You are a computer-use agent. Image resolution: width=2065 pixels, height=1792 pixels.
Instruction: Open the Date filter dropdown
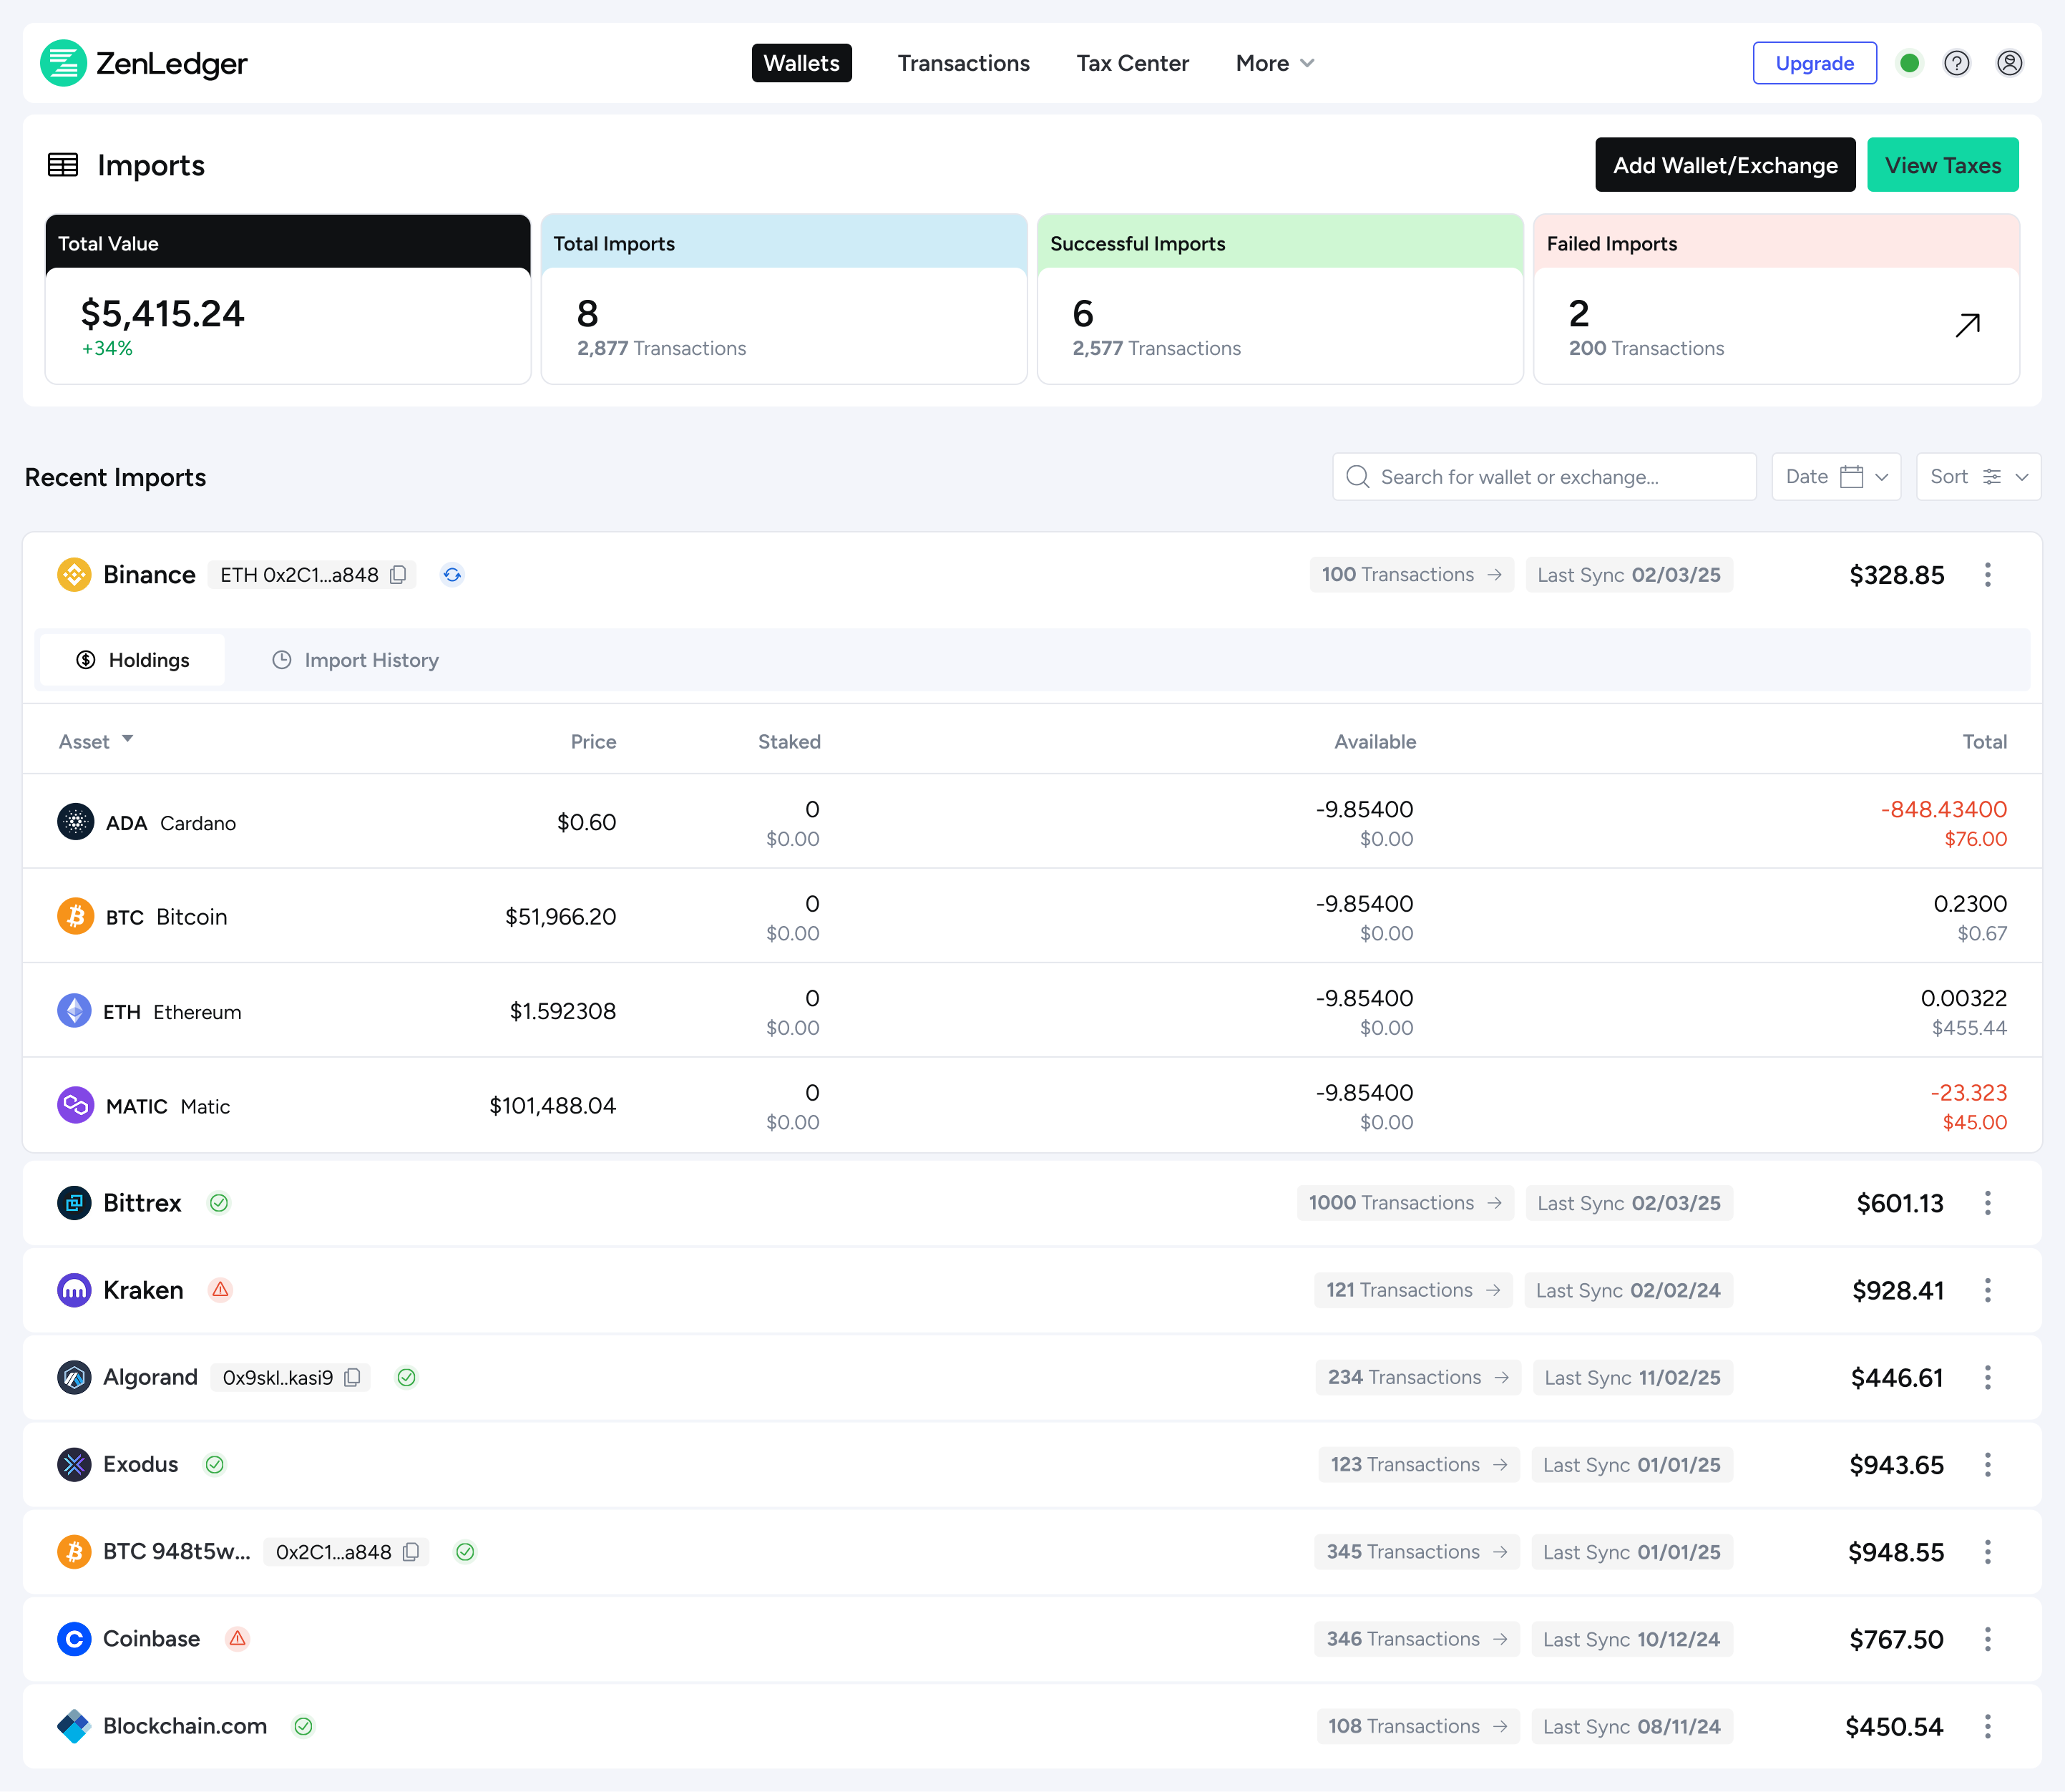(x=1835, y=477)
